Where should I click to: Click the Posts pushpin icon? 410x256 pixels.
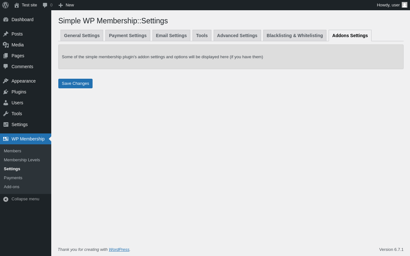coord(6,34)
